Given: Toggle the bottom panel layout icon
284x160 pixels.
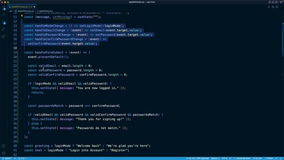Looking at the screenshot, I should [273, 2].
